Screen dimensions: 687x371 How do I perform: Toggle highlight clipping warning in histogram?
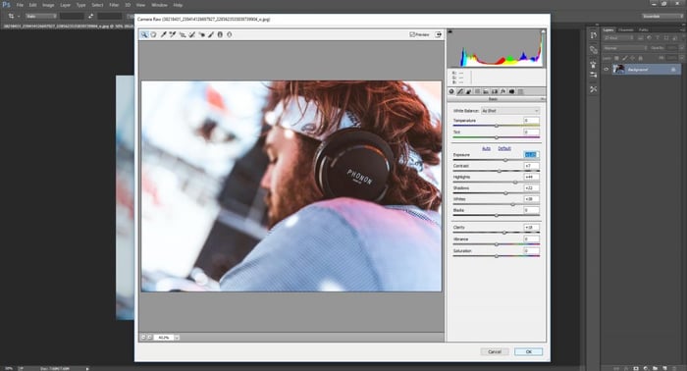click(543, 31)
